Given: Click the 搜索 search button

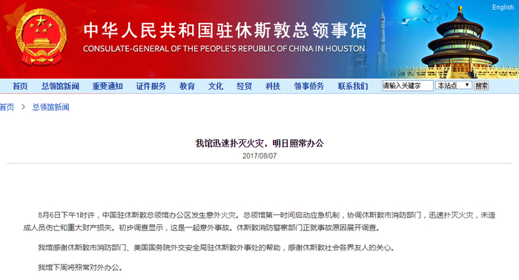Looking at the screenshot, I should pos(481,86).
